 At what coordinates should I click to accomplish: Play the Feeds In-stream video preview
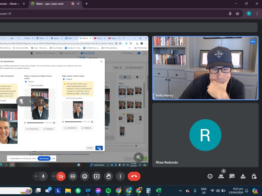25,123
